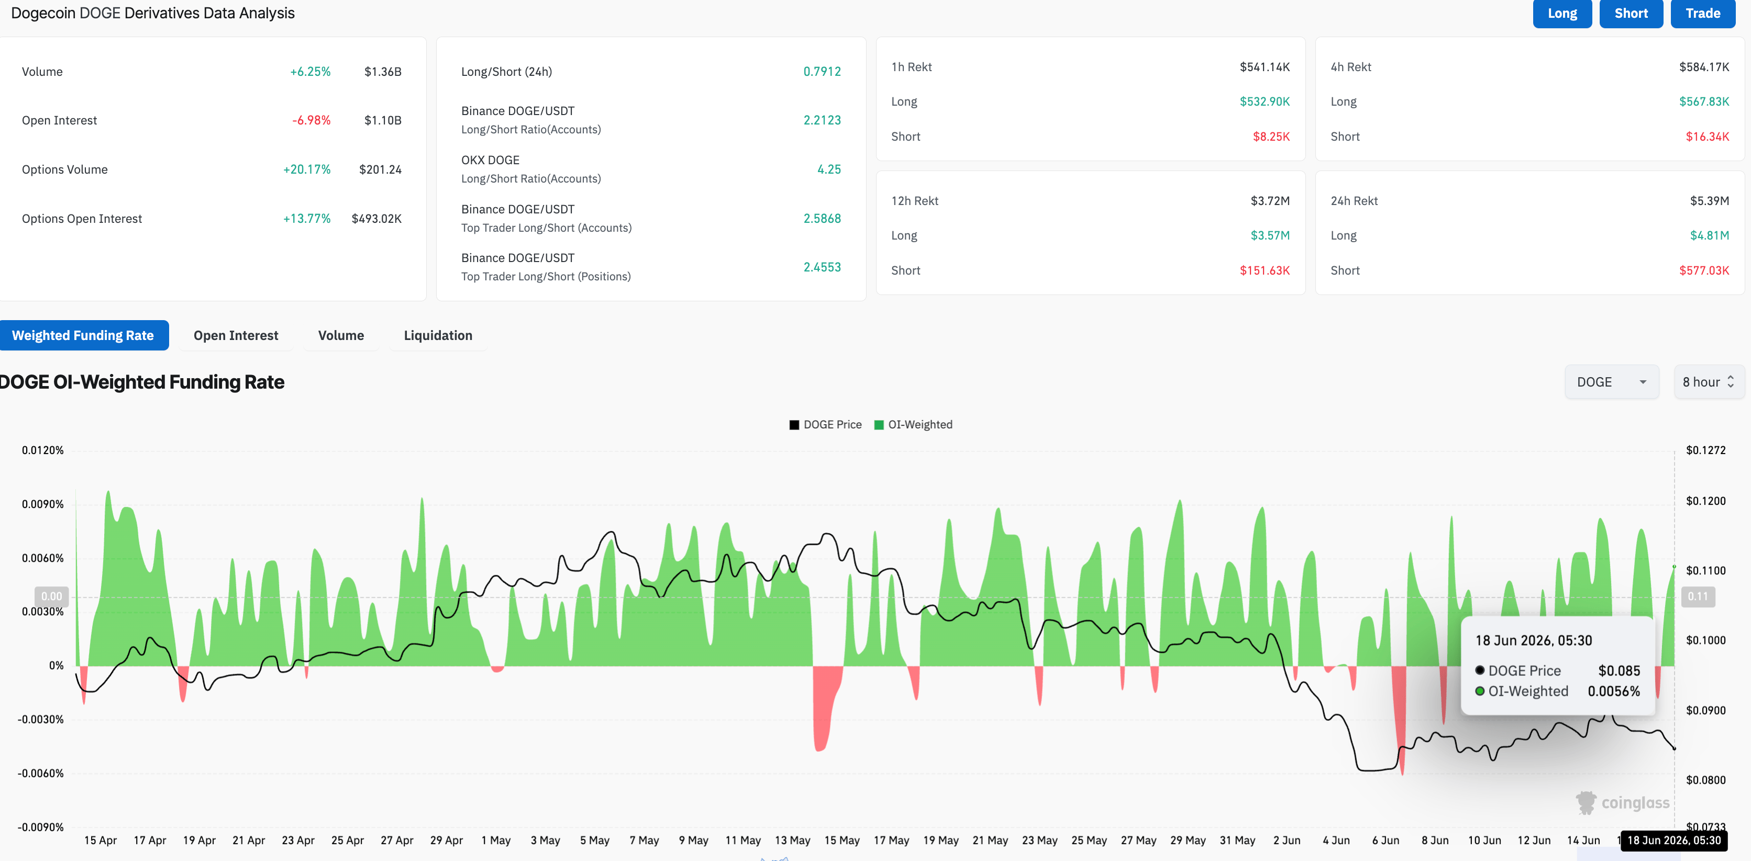Click the 0.00 funding rate axis marker
Screen dimensions: 1751x861
[x=52, y=597]
